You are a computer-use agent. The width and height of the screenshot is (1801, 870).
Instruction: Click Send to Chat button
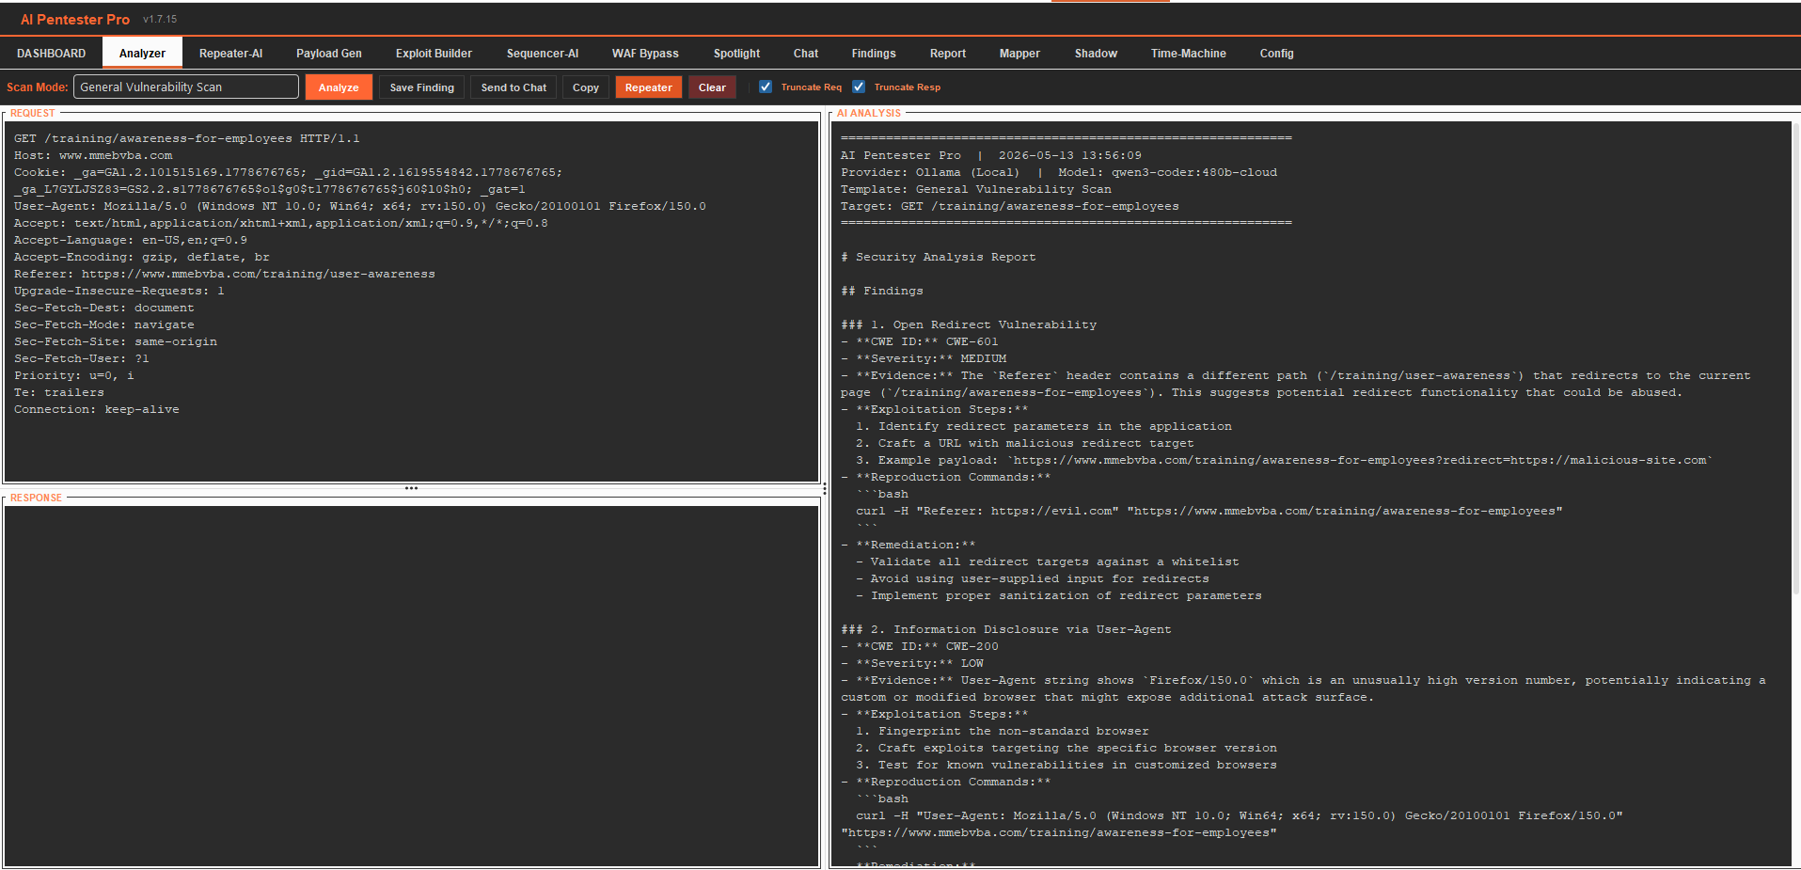pyautogui.click(x=513, y=87)
